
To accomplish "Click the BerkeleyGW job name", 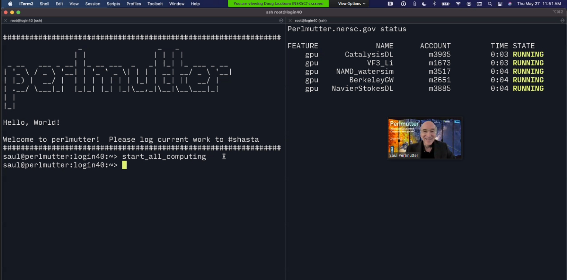I will pos(371,80).
